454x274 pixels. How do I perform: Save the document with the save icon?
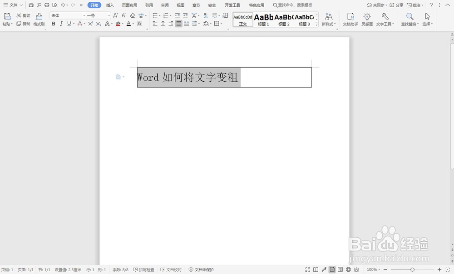(31, 5)
